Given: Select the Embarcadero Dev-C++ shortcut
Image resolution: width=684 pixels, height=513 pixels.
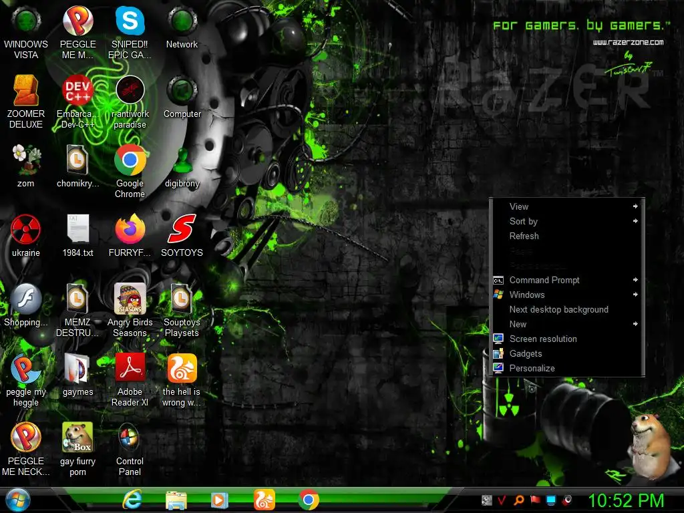Looking at the screenshot, I should click(x=77, y=102).
